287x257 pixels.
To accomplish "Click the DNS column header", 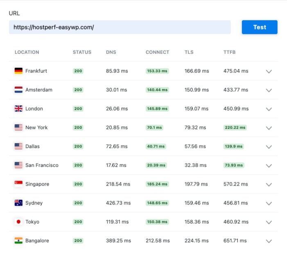I will tap(111, 52).
